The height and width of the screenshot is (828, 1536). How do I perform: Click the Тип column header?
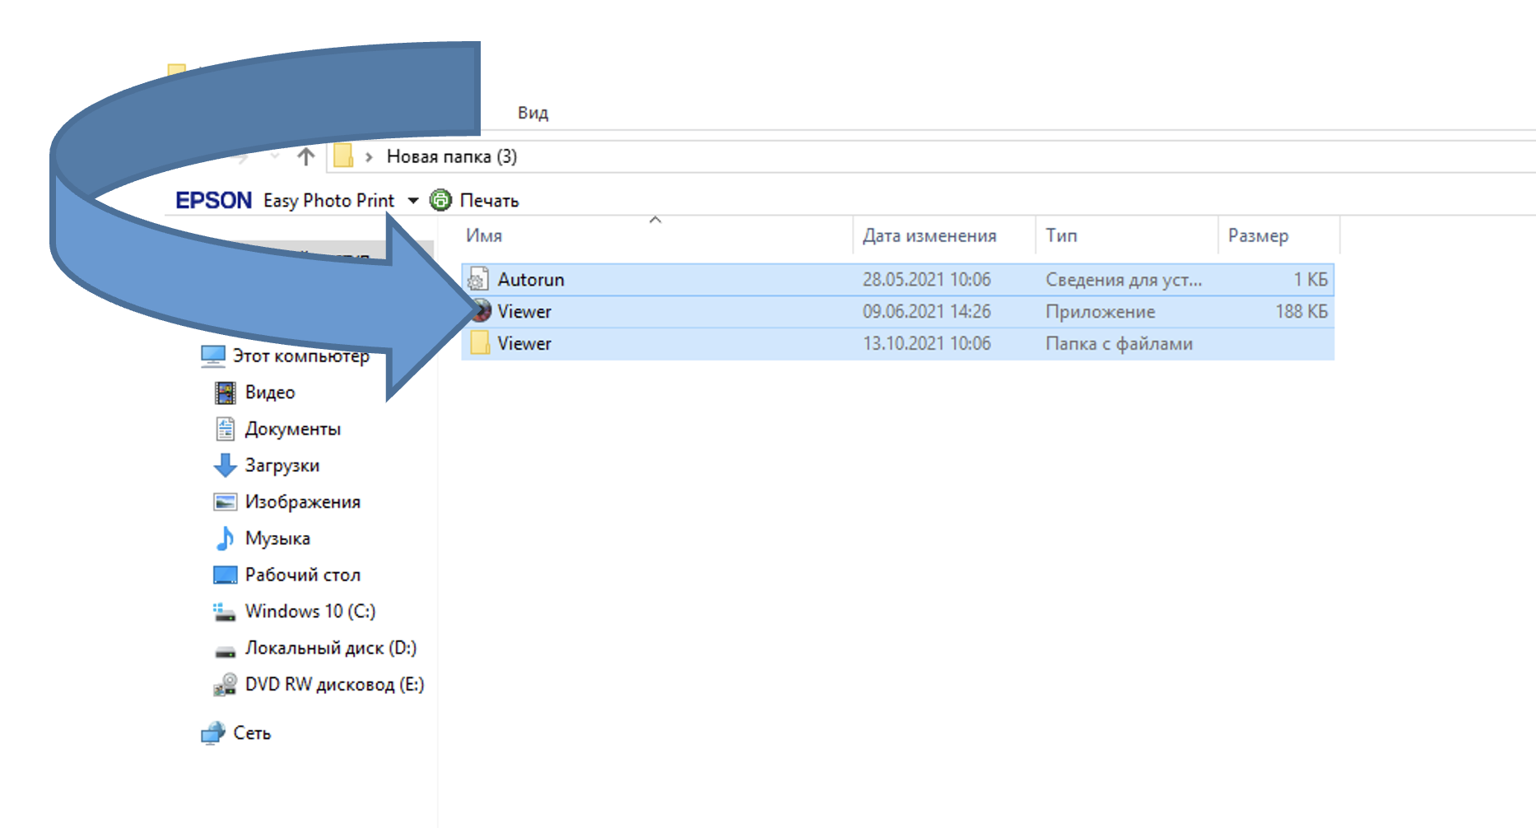pyautogui.click(x=1061, y=235)
